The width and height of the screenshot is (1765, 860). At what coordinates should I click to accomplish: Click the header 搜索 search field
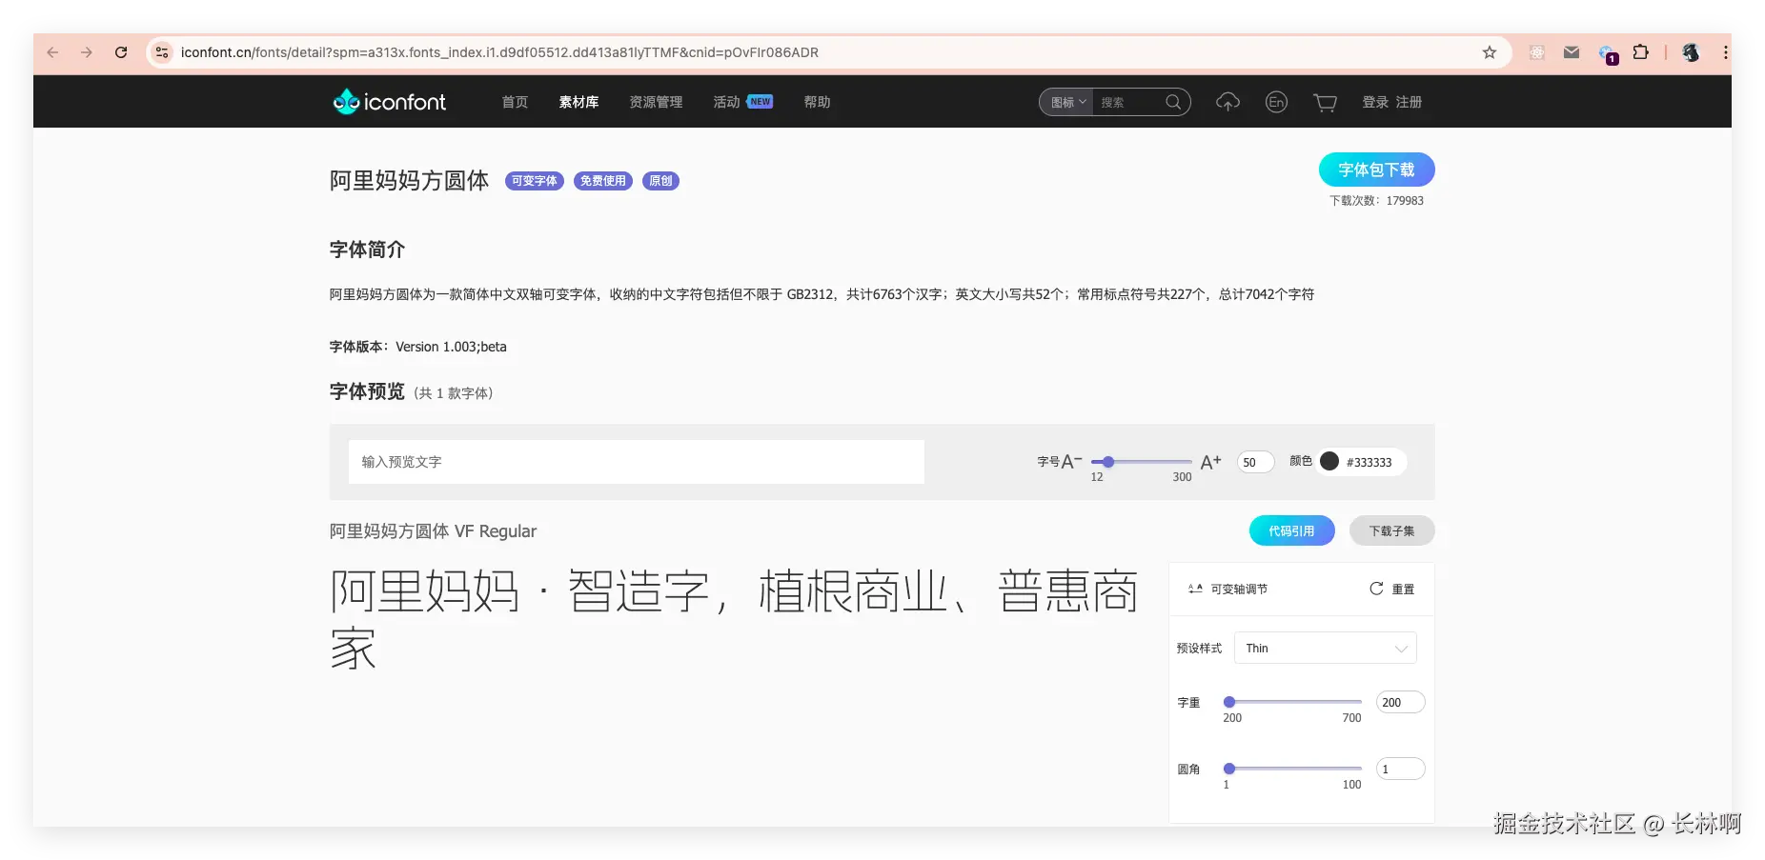(1129, 102)
